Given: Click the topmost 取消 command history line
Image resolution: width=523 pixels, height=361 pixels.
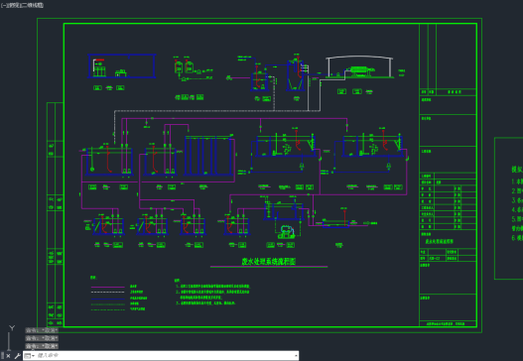Looking at the screenshot, I should pos(42,330).
